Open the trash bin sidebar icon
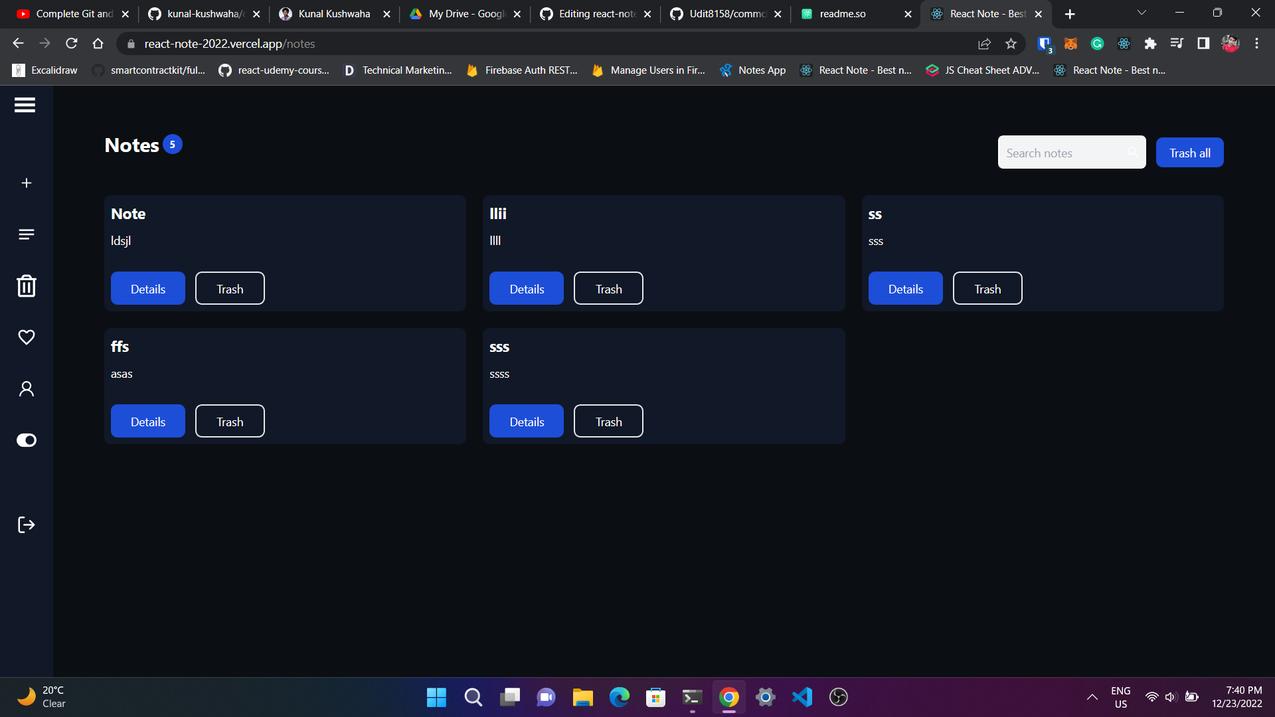 tap(27, 286)
